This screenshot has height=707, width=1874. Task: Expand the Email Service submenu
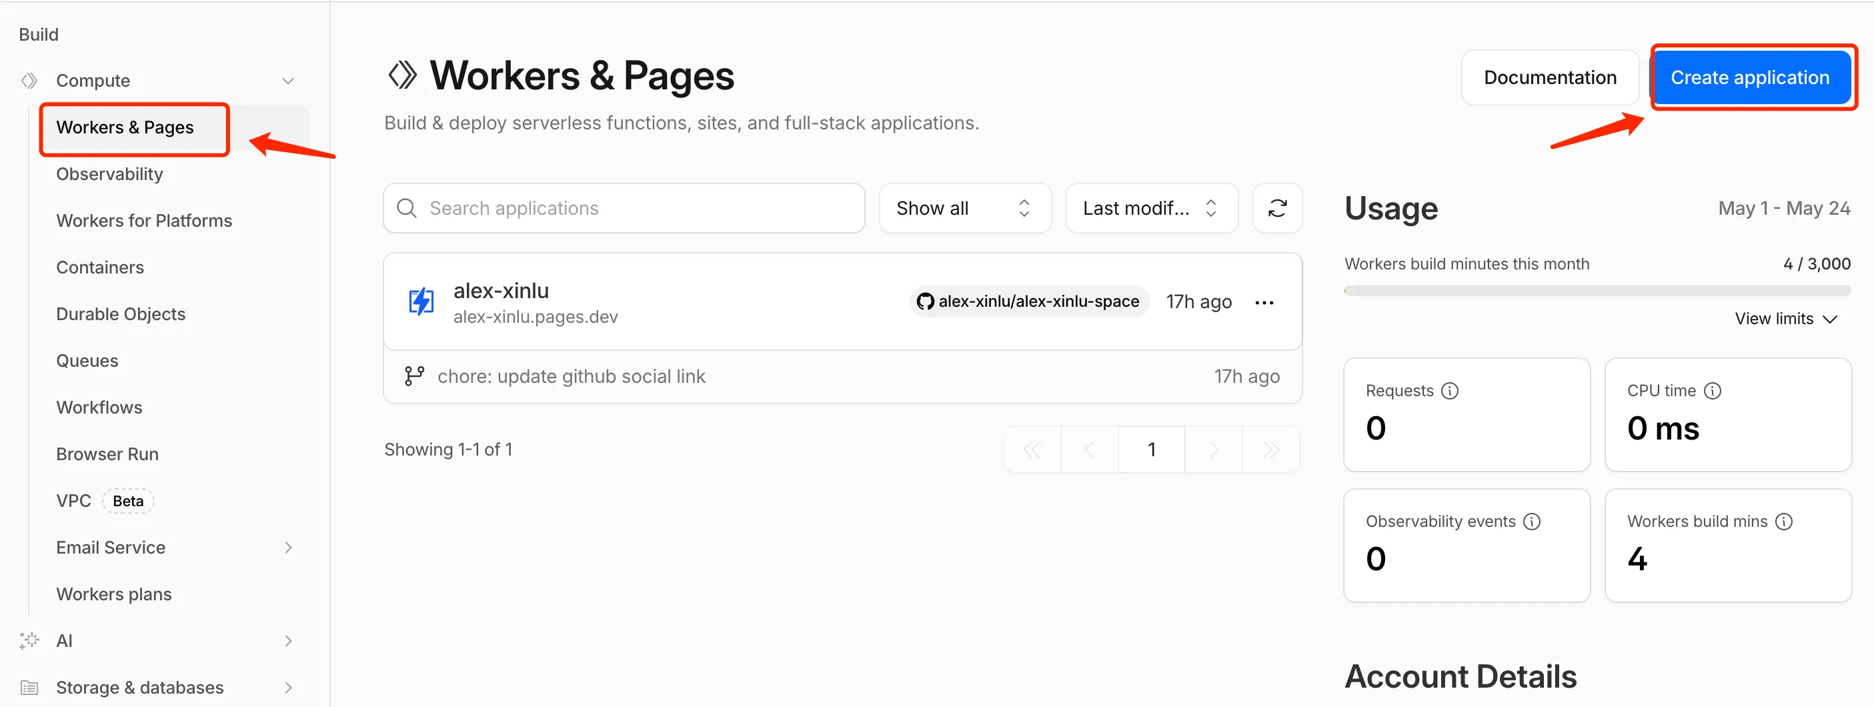click(x=289, y=548)
